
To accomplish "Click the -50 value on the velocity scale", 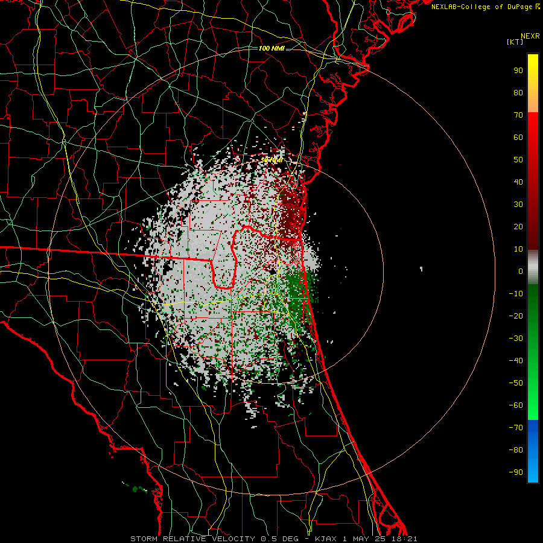I will click(516, 383).
